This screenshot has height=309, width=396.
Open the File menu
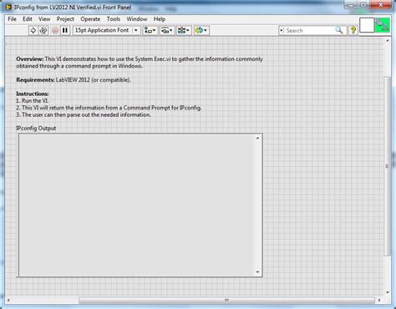click(12, 19)
